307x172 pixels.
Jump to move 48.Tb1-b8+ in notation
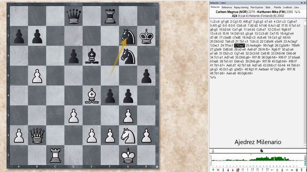click(x=218, y=73)
